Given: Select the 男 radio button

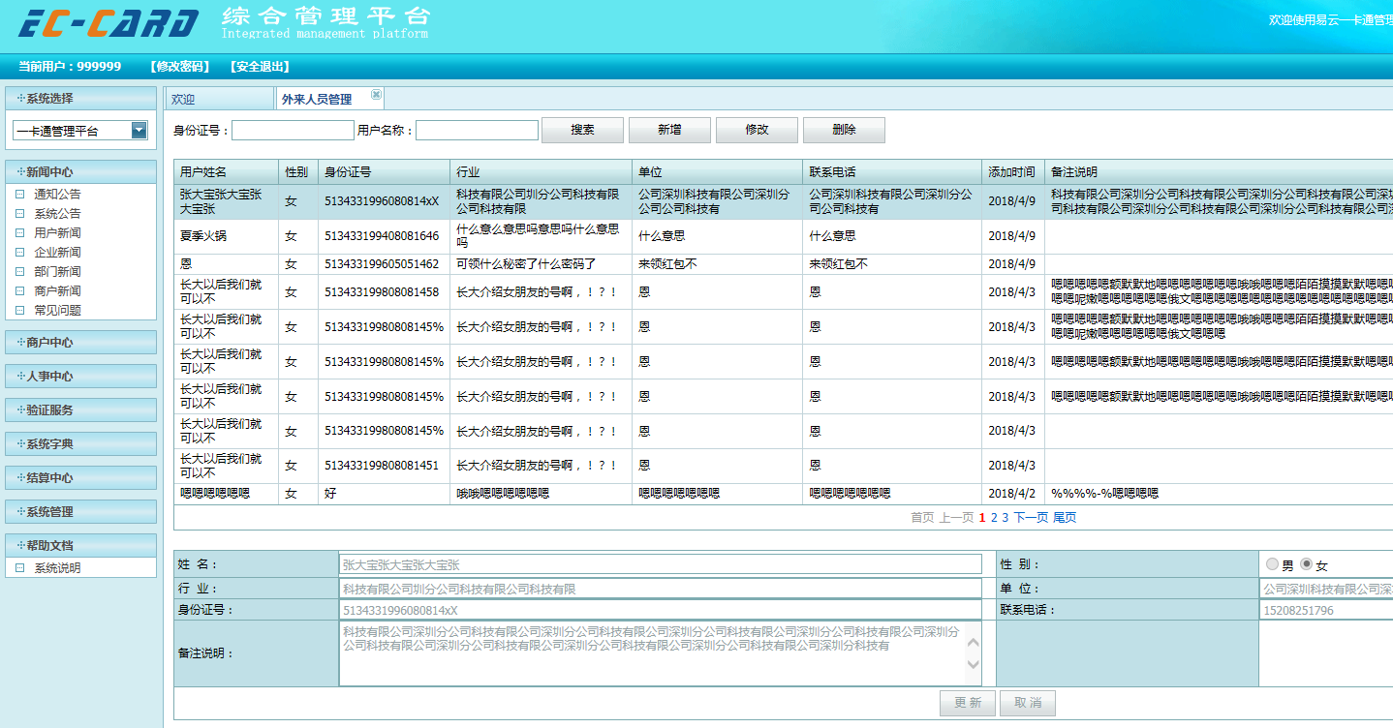Looking at the screenshot, I should coord(1272,564).
